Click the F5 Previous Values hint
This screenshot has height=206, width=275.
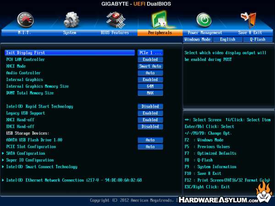[x=207, y=146]
